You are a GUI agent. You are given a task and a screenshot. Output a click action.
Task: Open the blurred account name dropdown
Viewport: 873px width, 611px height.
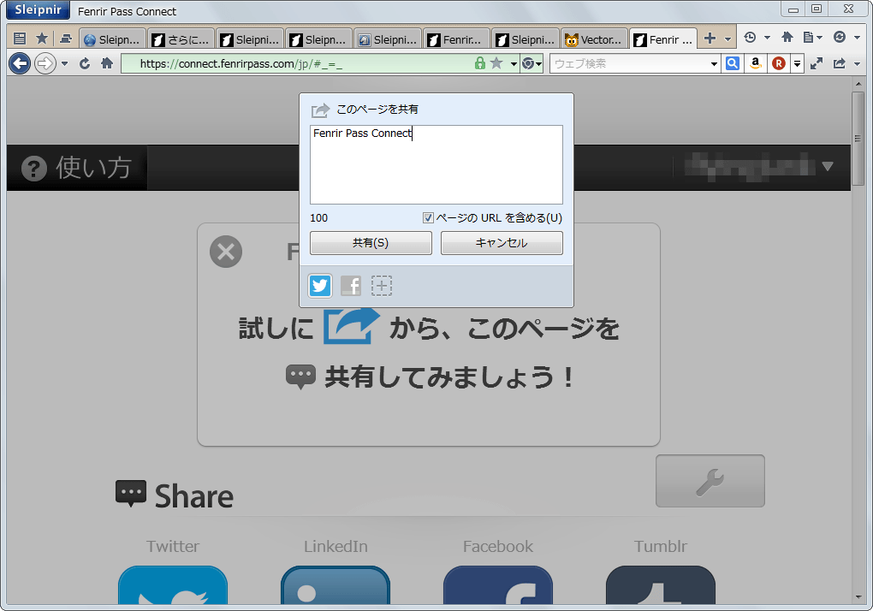coord(759,167)
